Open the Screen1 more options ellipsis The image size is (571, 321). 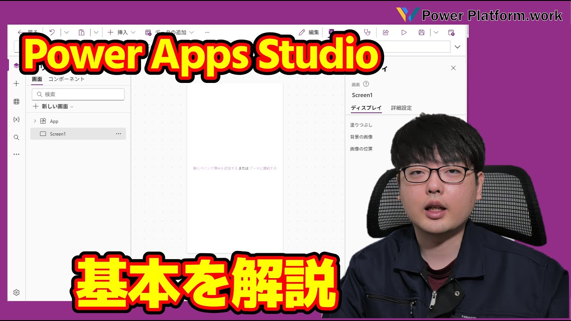(119, 134)
